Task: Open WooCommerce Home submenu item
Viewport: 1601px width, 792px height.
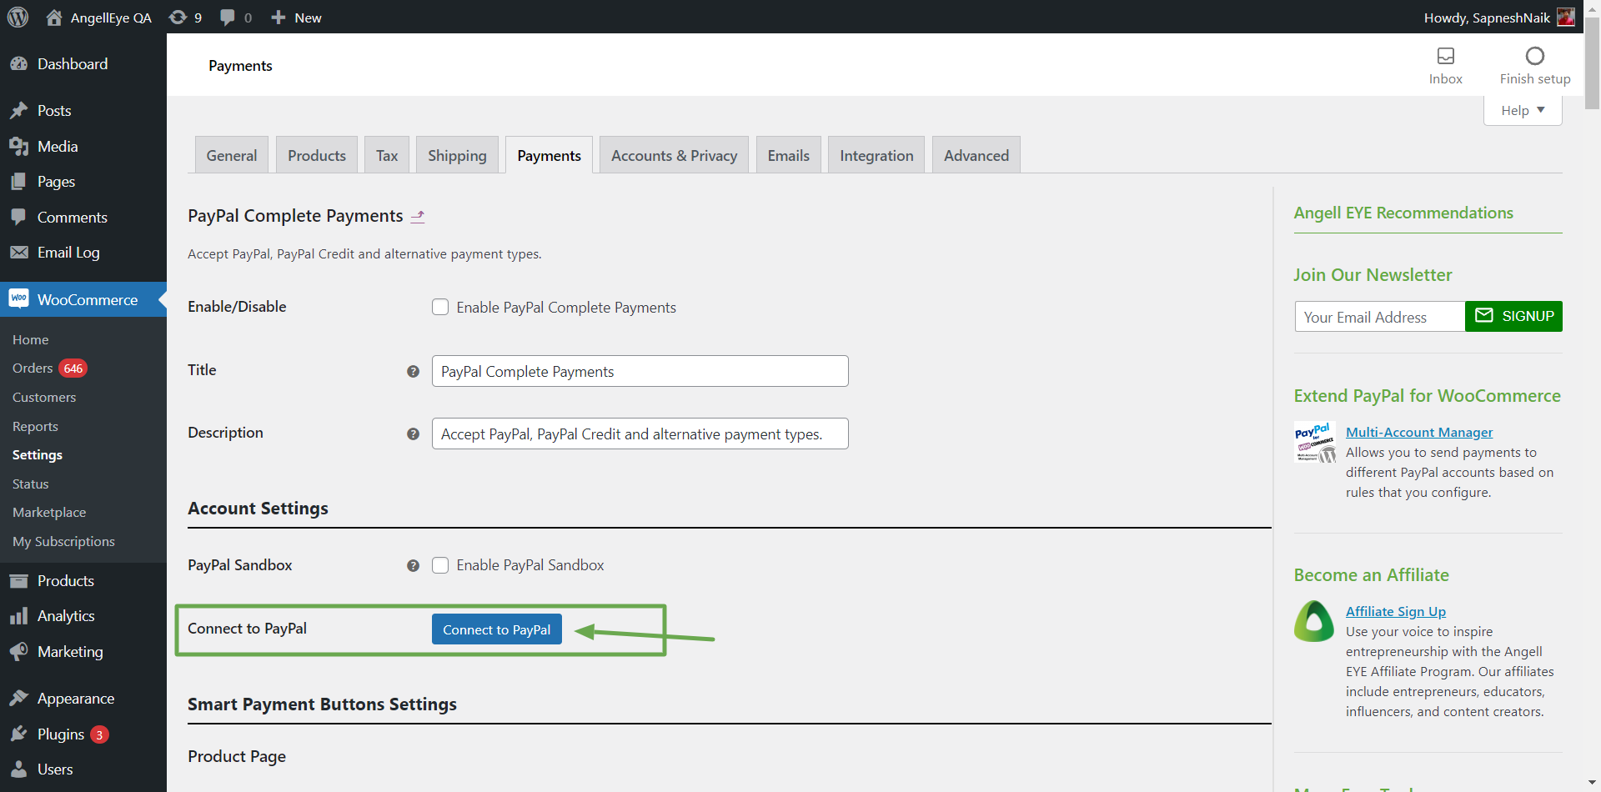Action: [31, 339]
